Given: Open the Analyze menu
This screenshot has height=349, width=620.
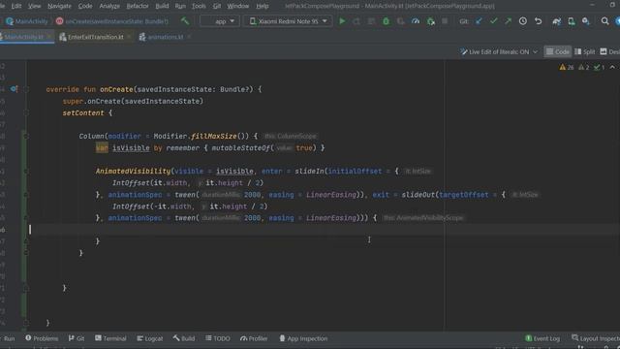Looking at the screenshot, I should pyautogui.click(x=109, y=6).
